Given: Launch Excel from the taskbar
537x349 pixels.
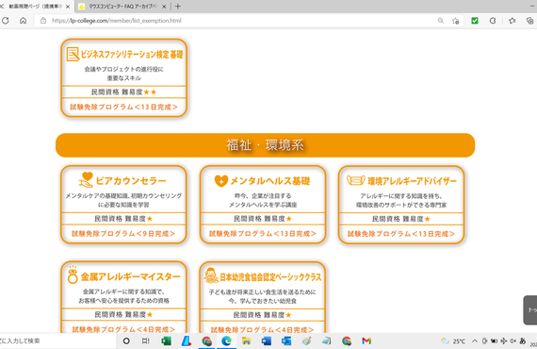Looking at the screenshot, I should coord(166,341).
